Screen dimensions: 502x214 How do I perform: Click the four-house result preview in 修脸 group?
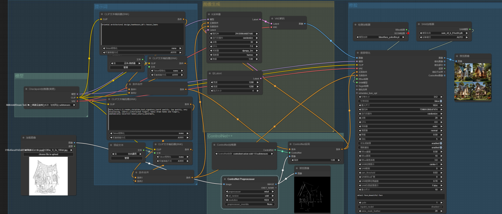tap(473, 82)
